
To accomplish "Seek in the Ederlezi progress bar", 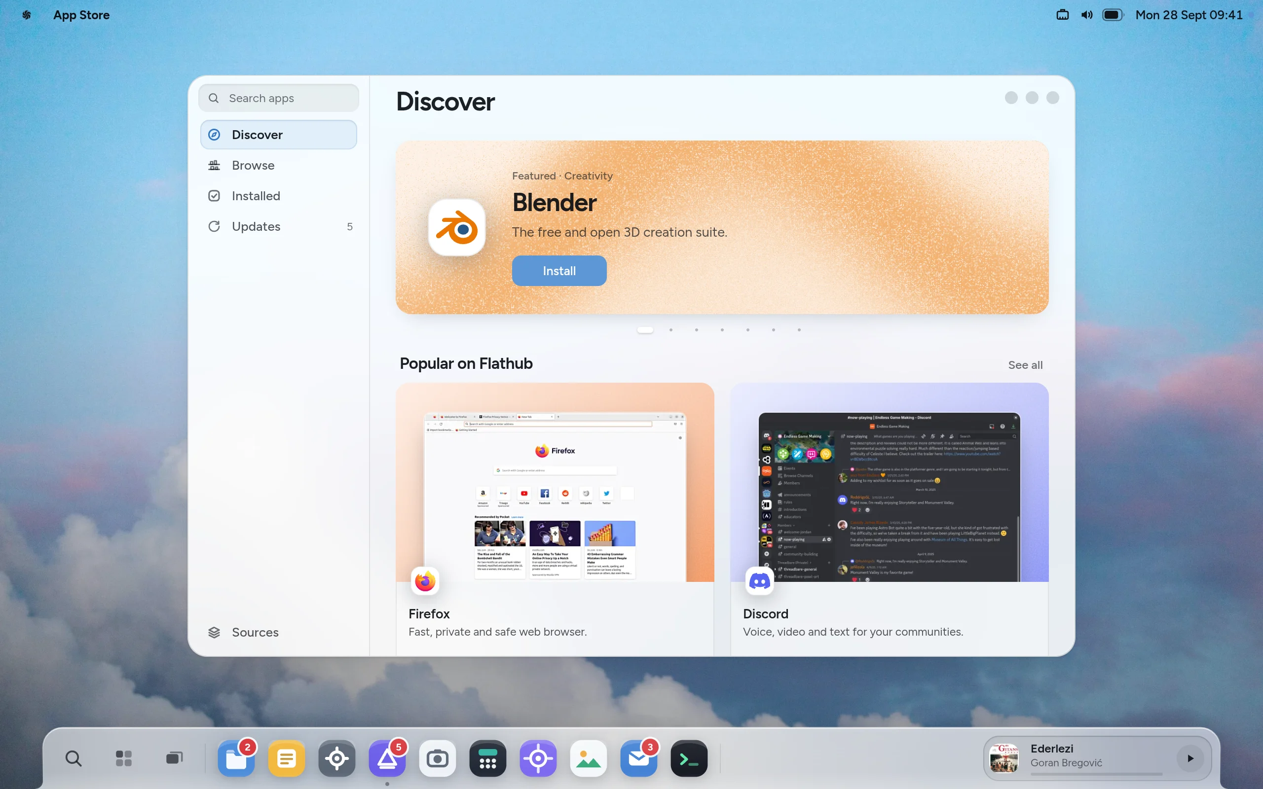I will [1097, 774].
